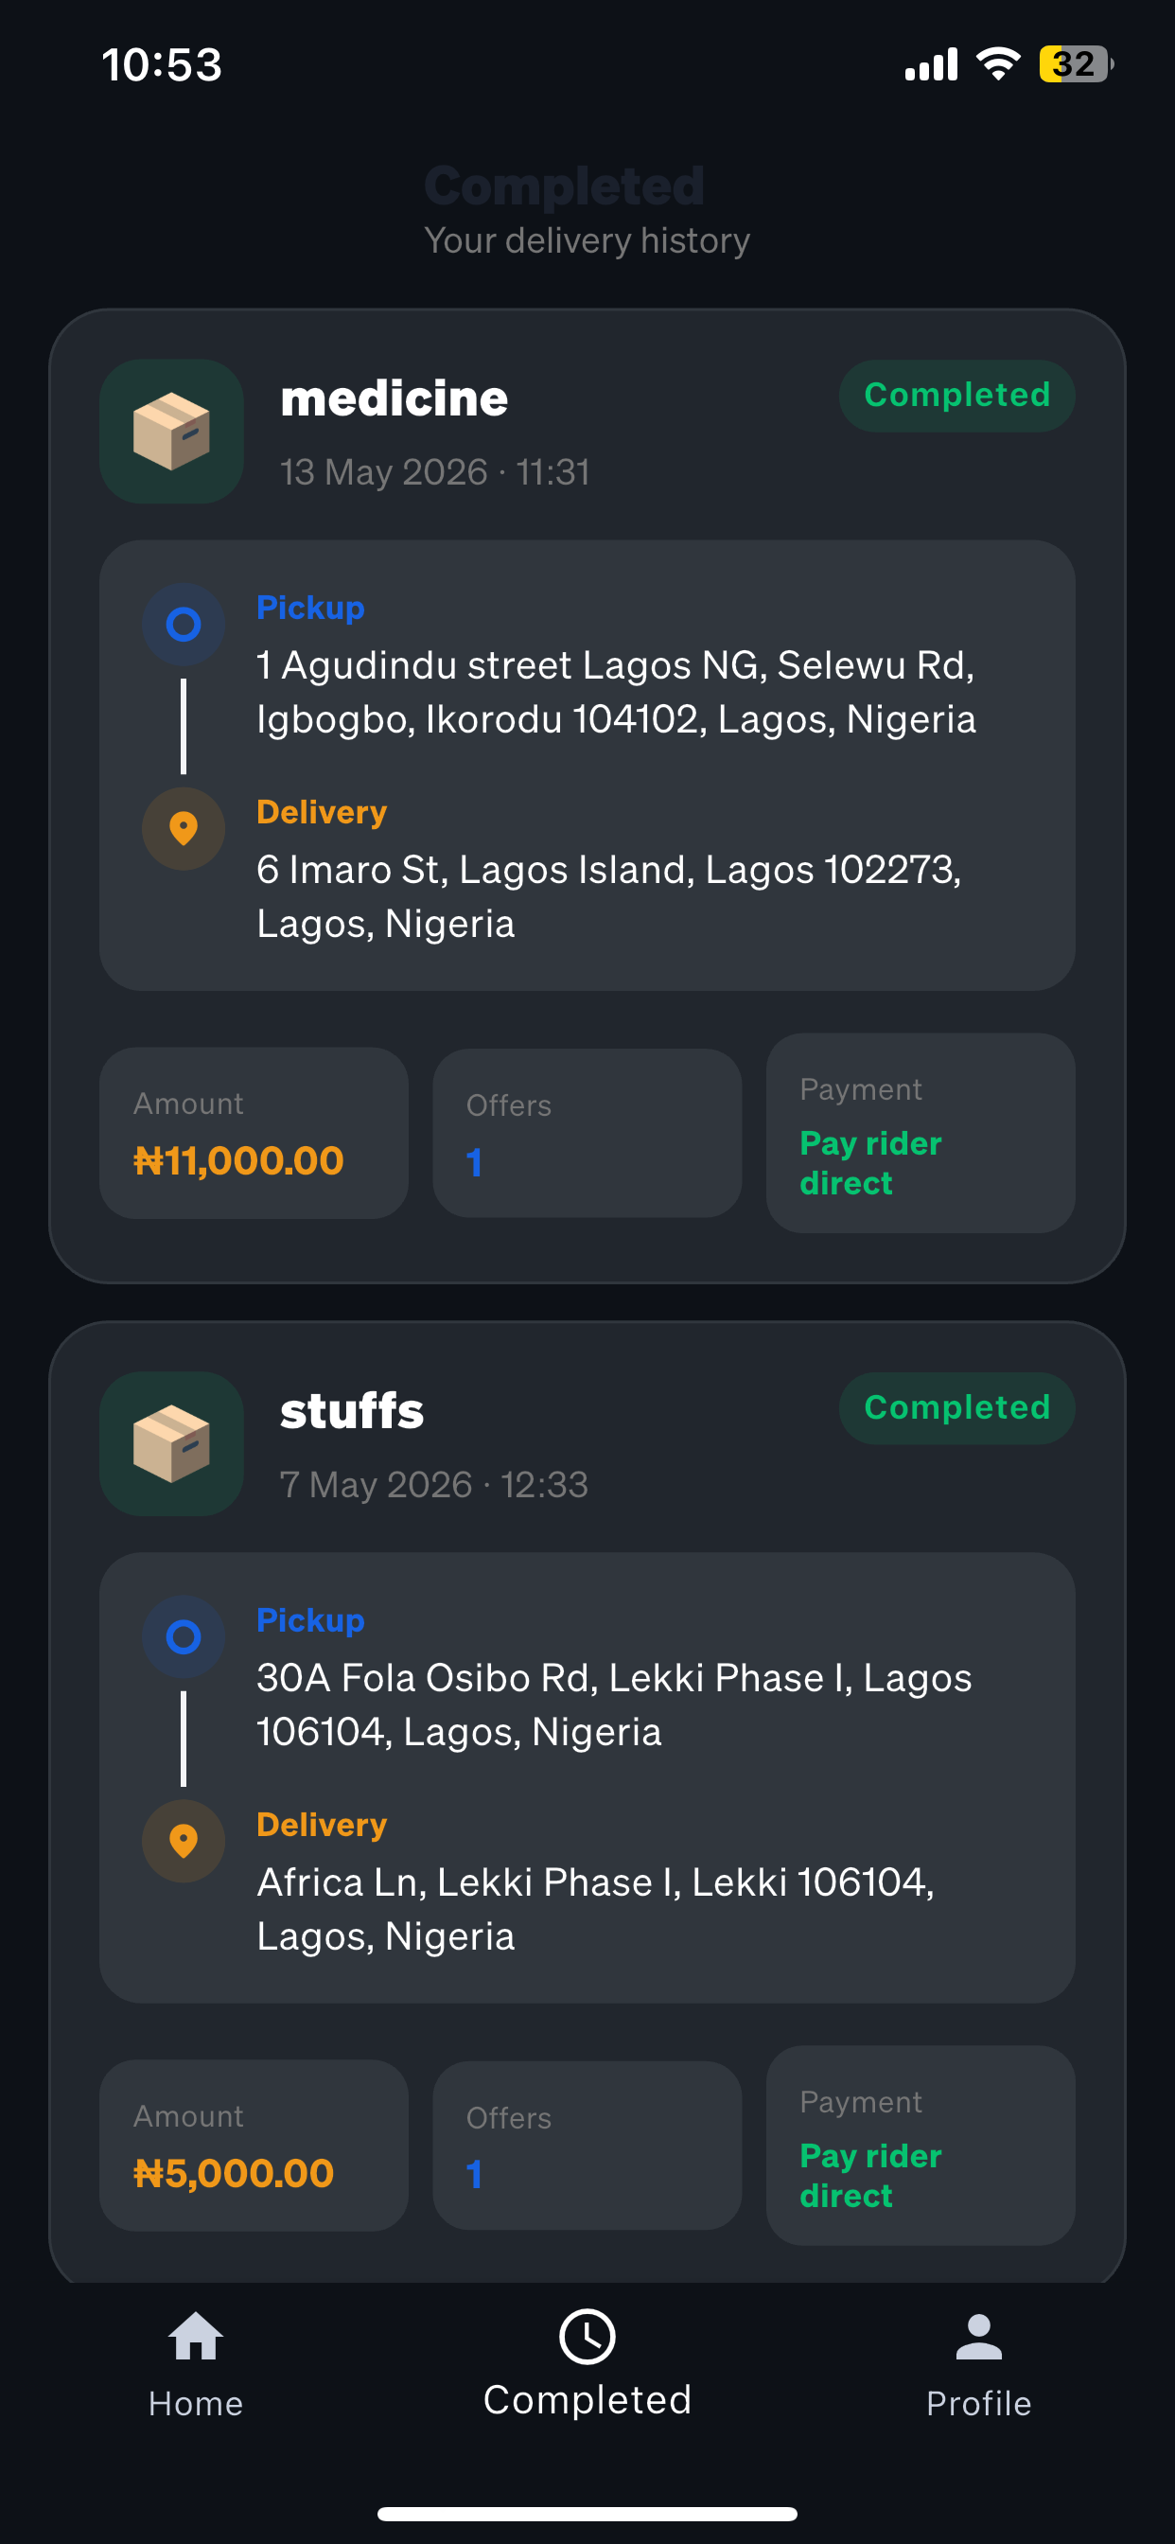
Task: Open the medicine order title
Action: (394, 398)
